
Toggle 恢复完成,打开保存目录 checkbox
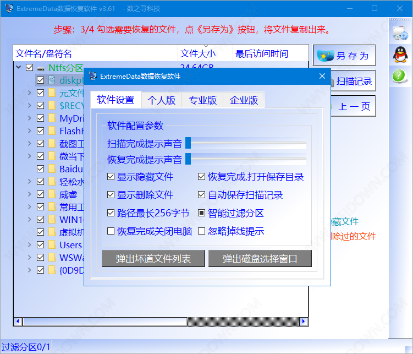point(201,177)
